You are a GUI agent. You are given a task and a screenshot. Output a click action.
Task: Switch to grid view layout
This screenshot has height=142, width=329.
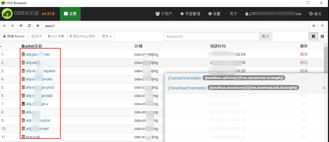coord(322,36)
